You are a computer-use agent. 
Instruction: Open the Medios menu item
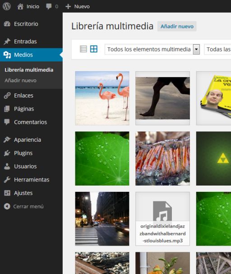31,55
